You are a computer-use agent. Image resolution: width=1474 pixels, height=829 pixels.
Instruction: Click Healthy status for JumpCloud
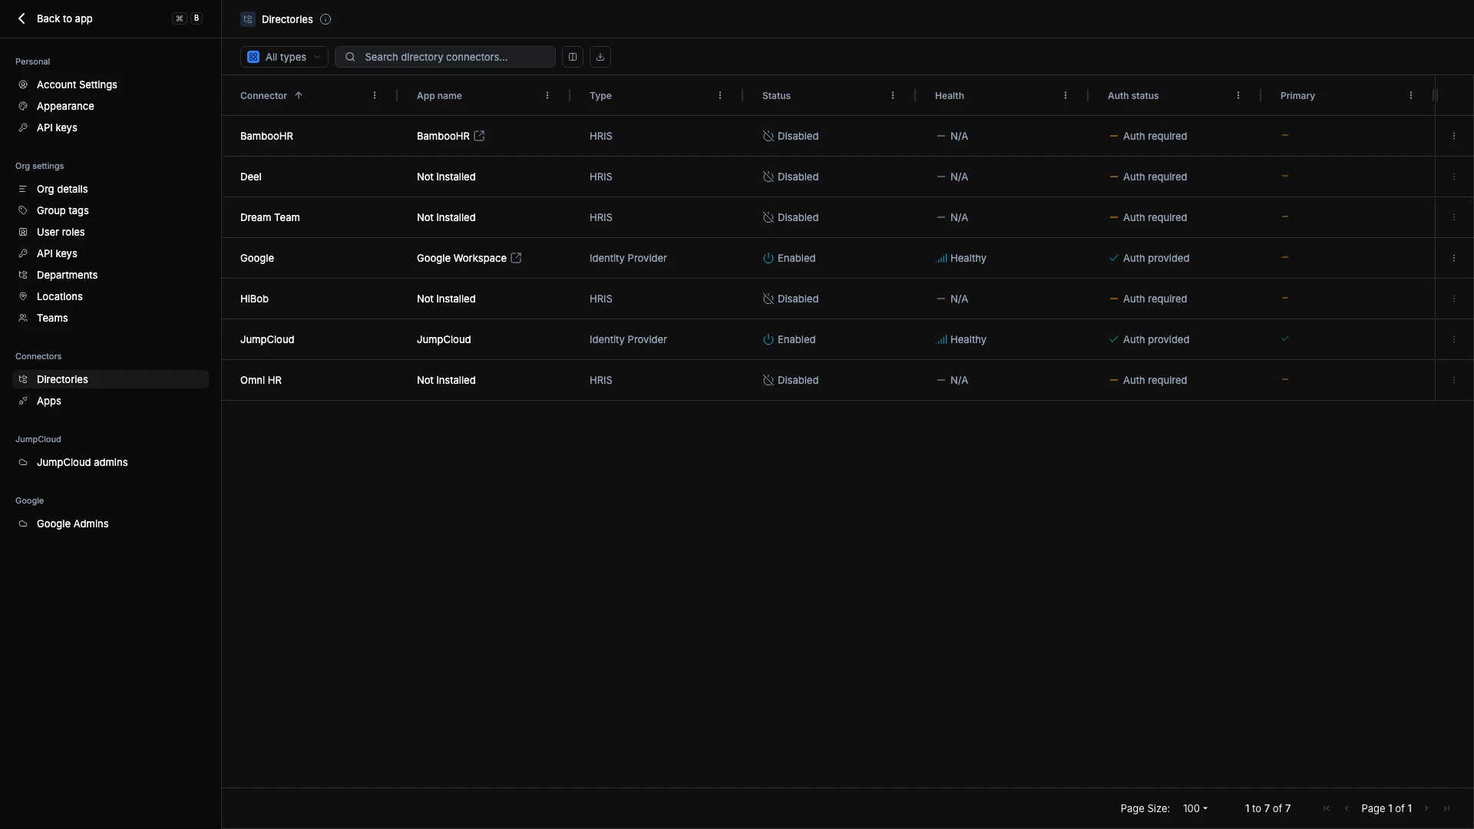[x=961, y=339]
